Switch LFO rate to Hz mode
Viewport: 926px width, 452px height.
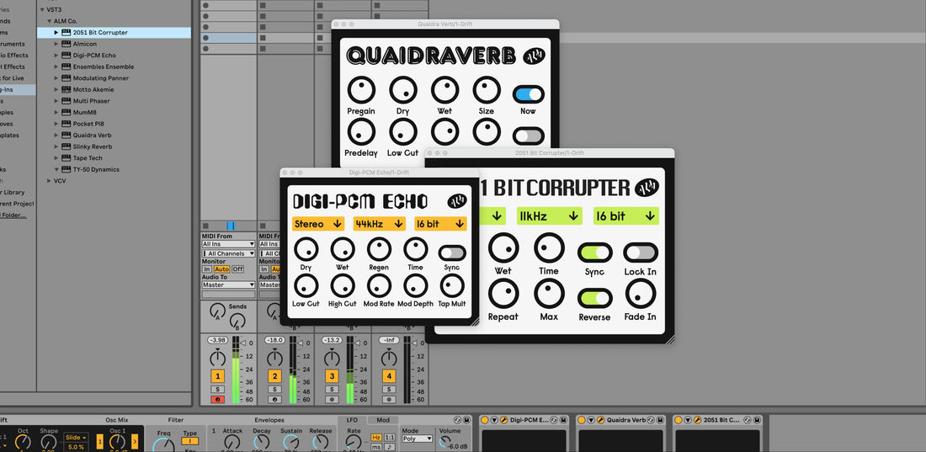376,437
